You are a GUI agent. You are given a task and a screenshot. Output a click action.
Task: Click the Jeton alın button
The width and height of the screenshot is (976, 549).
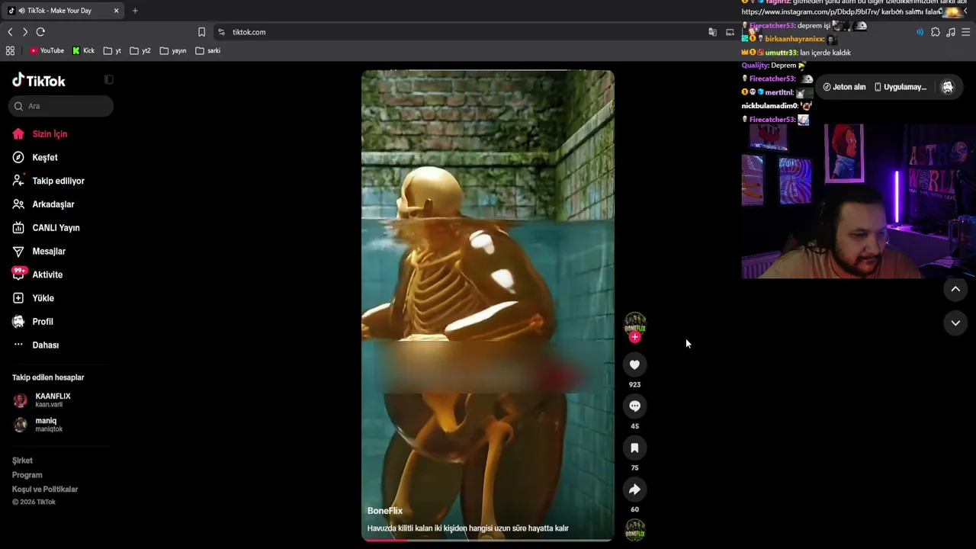[x=844, y=87]
